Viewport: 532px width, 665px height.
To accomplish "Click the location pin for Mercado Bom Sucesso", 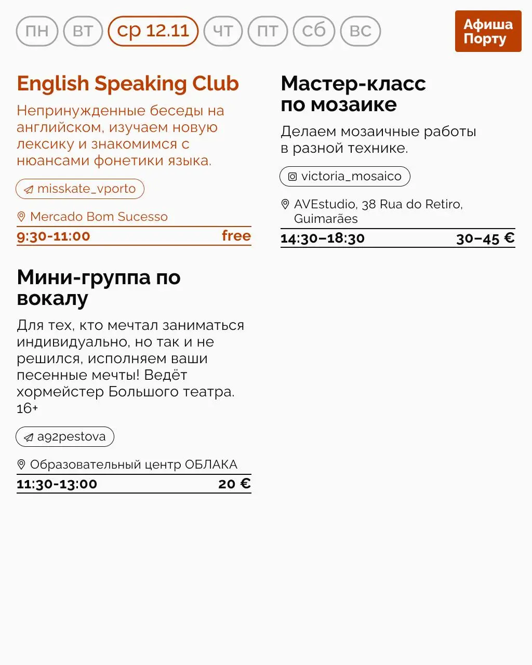I will [22, 215].
